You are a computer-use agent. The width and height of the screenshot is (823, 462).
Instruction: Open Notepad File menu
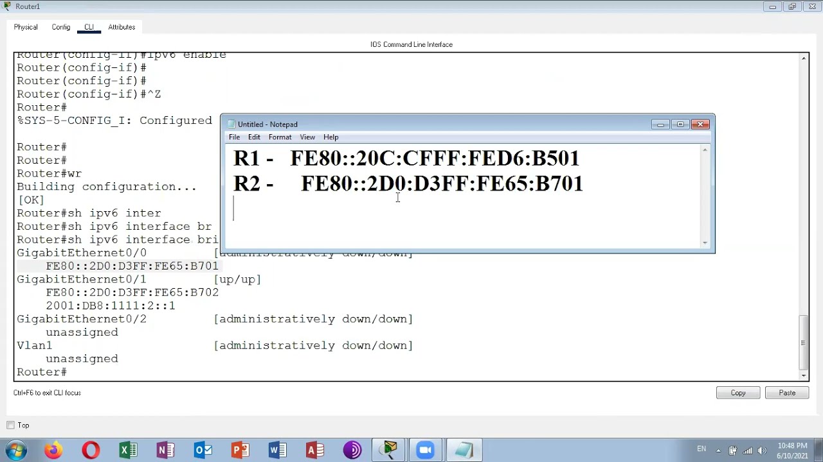click(x=234, y=137)
